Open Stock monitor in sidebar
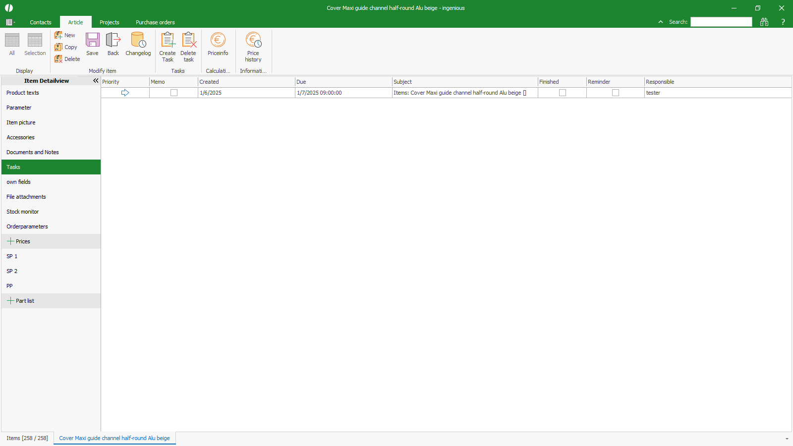Viewport: 793px width, 446px height. click(x=23, y=212)
